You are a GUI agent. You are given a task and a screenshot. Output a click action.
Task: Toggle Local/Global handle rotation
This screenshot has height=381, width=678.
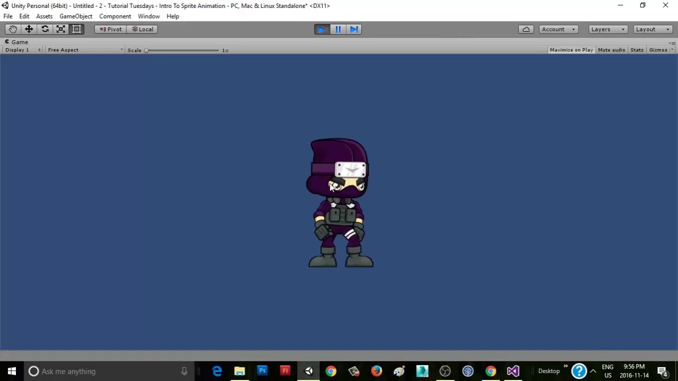click(142, 29)
